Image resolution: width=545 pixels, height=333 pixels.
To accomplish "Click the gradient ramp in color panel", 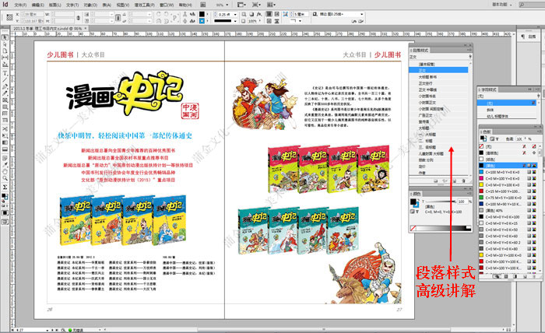I will click(443, 228).
